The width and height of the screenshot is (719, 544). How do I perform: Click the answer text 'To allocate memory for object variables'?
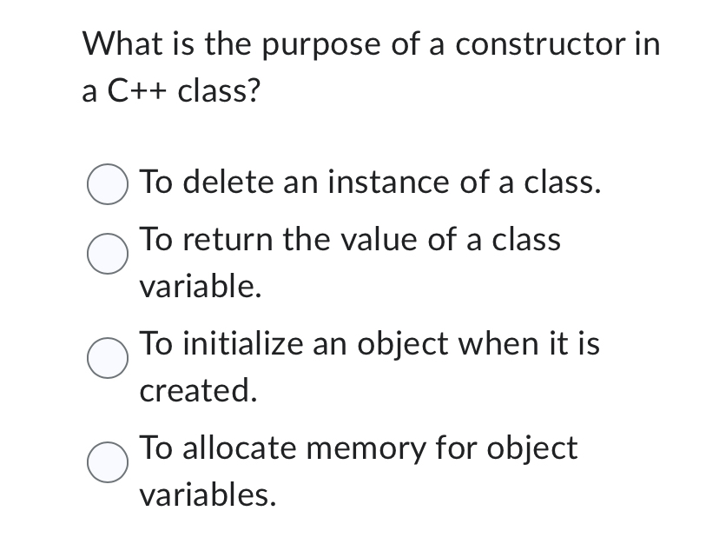[x=359, y=448]
